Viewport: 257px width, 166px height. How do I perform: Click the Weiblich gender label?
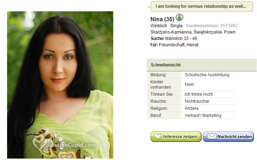point(159,26)
